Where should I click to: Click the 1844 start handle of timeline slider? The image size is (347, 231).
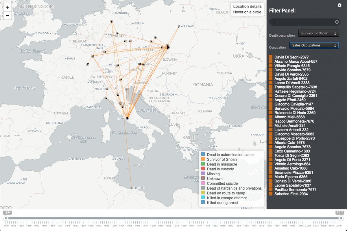tap(6, 218)
